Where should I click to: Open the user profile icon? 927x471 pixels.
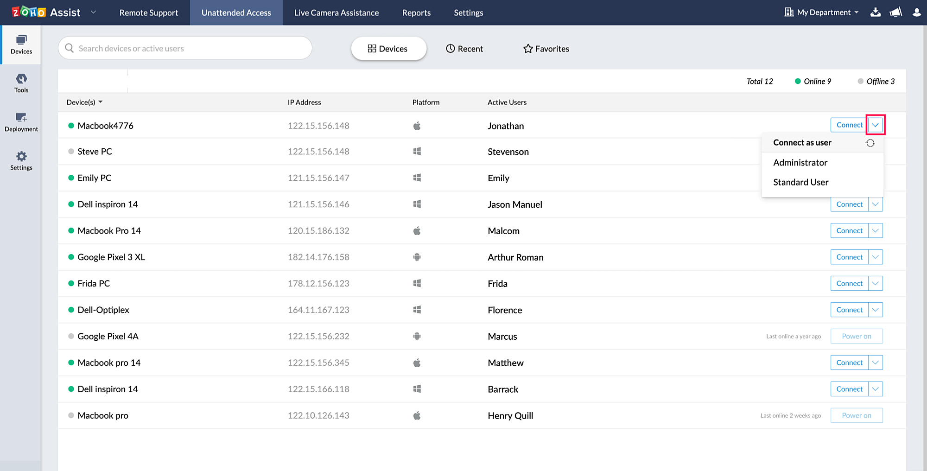(x=916, y=13)
